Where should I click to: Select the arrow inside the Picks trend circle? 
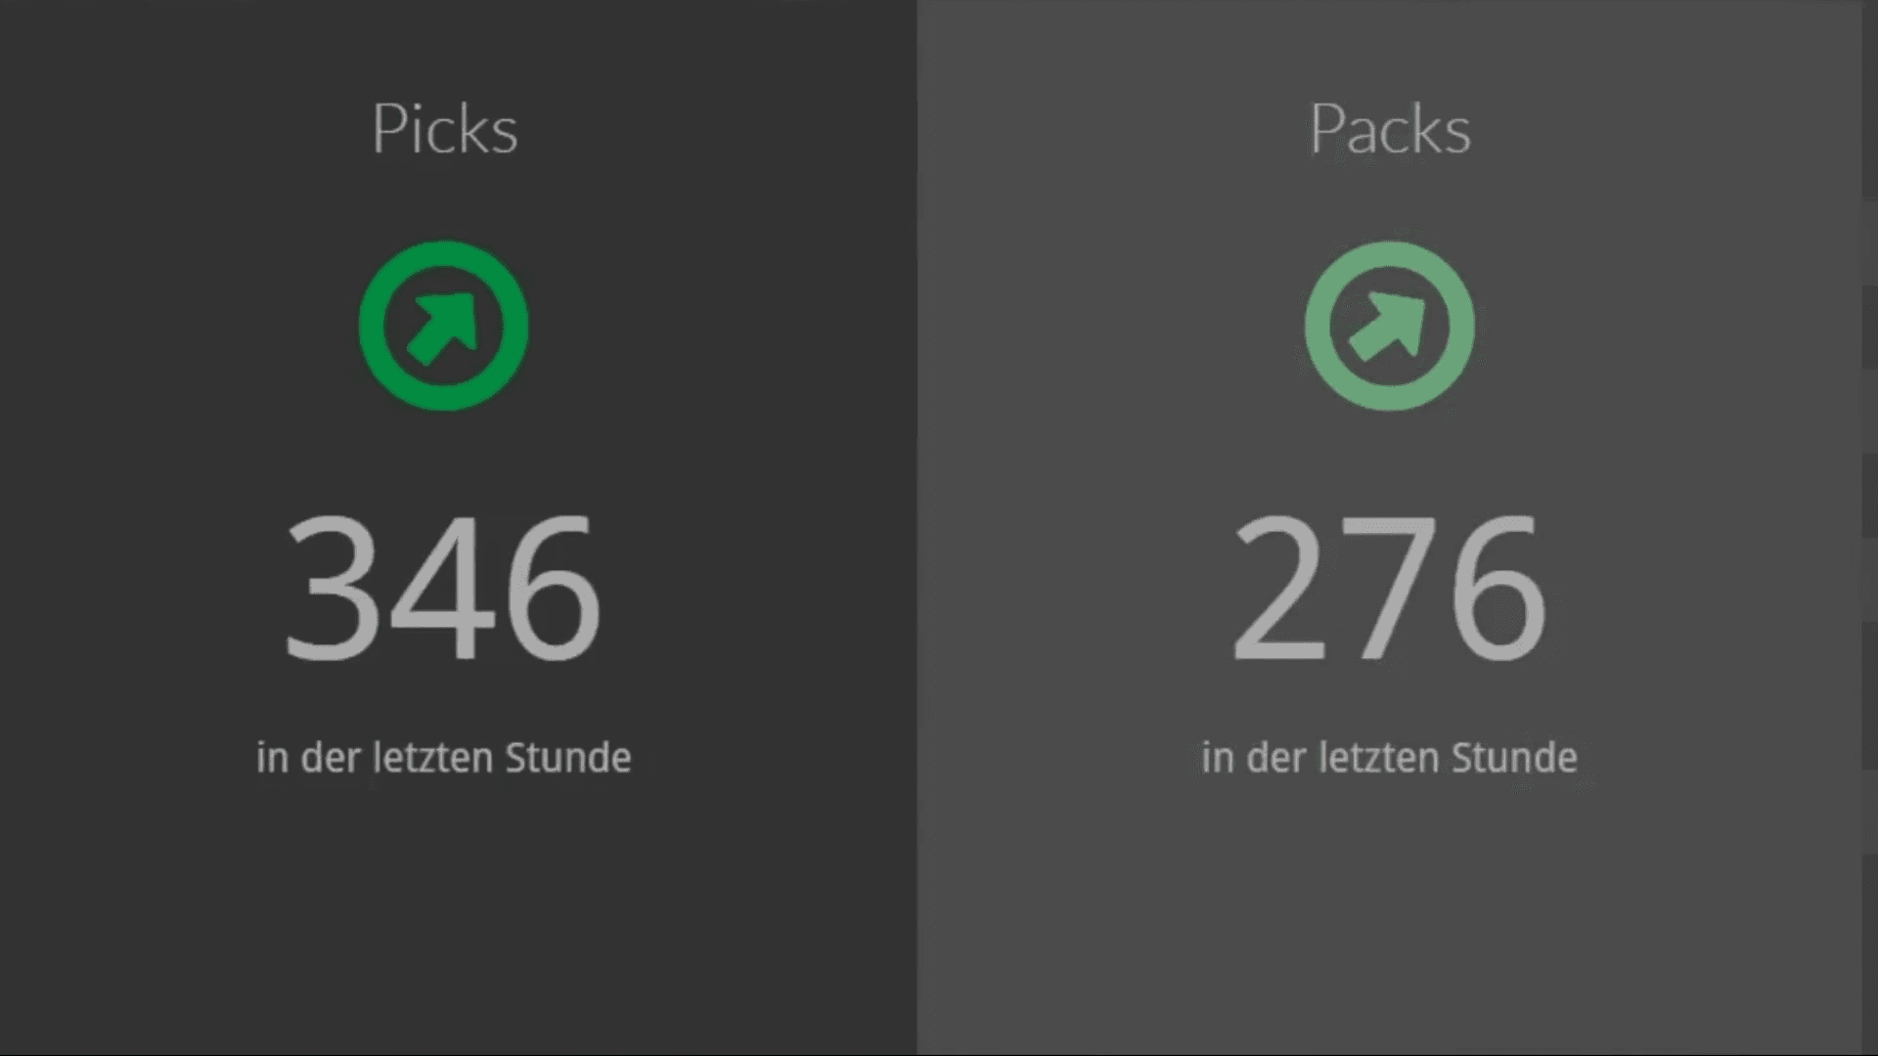pos(442,328)
